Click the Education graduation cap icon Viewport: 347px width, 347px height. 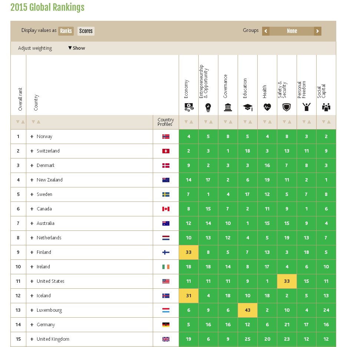(x=248, y=108)
